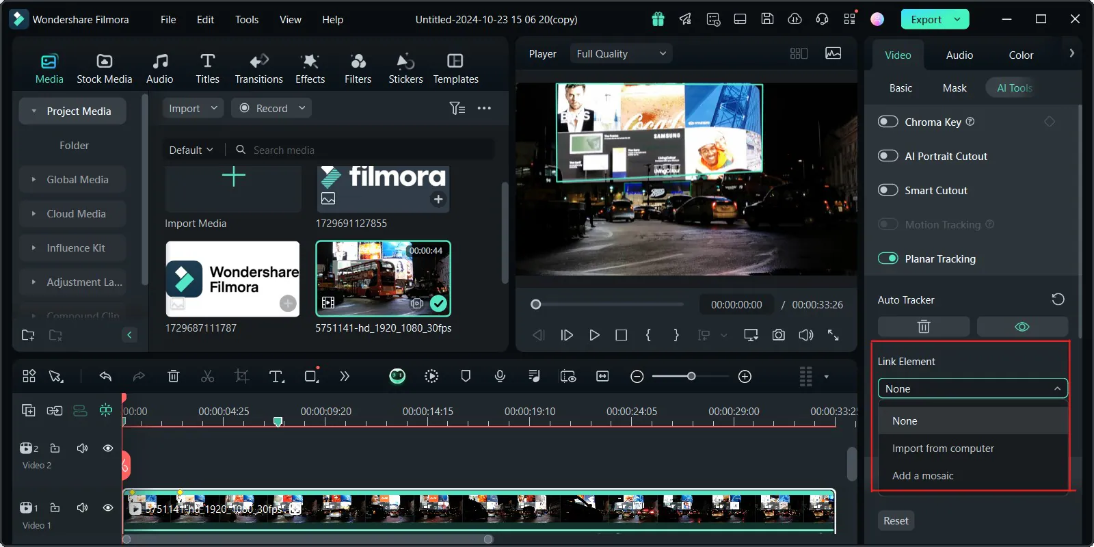Click the preview playback progress slider
1094x547 pixels.
click(607, 304)
